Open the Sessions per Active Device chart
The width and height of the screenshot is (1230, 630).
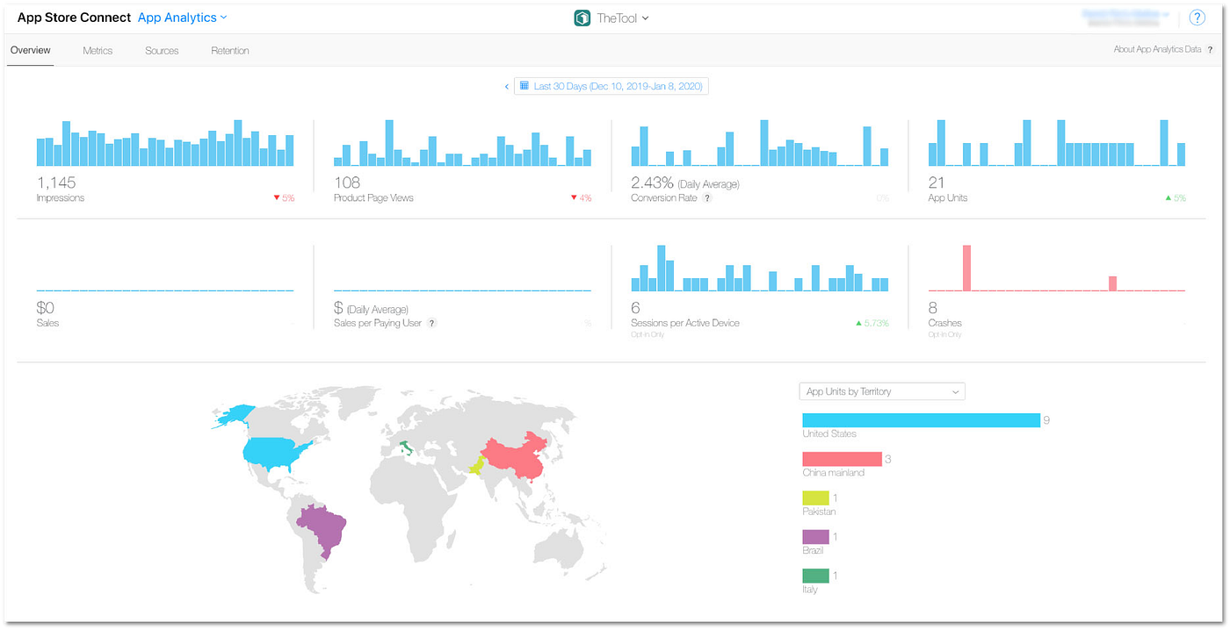click(760, 268)
